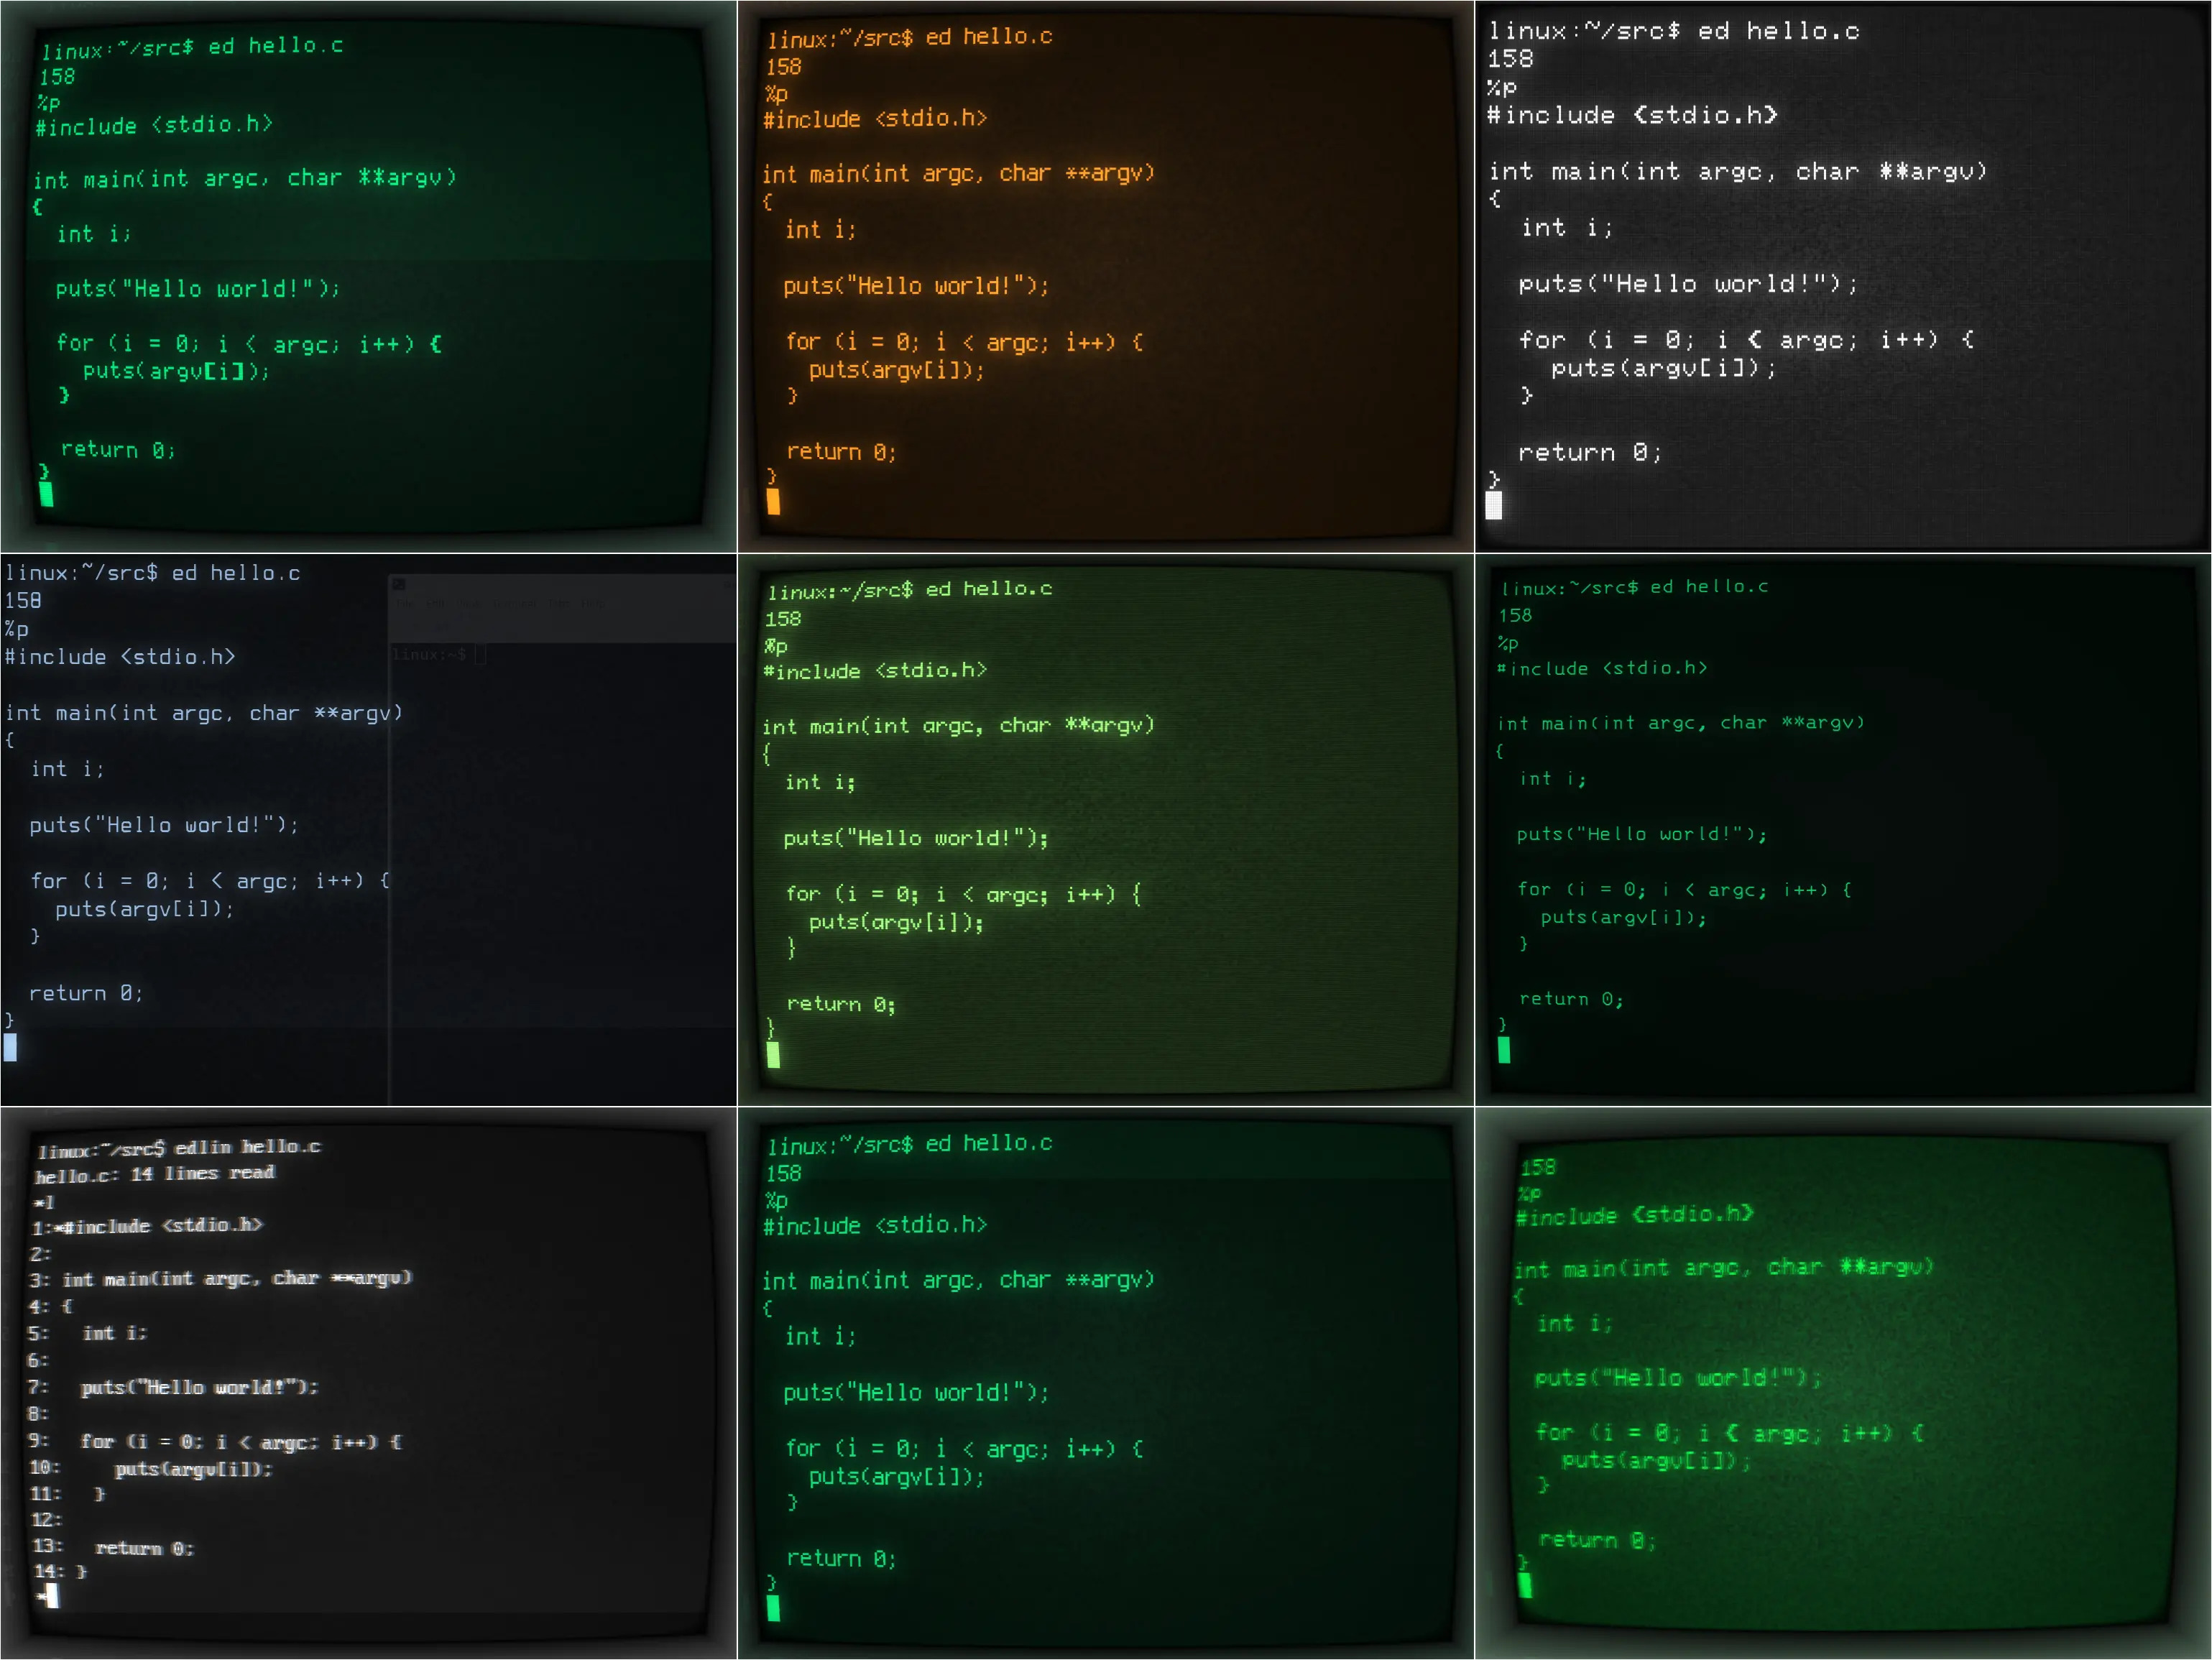Click "hello.c: 14 lines read" text

(x=155, y=1174)
